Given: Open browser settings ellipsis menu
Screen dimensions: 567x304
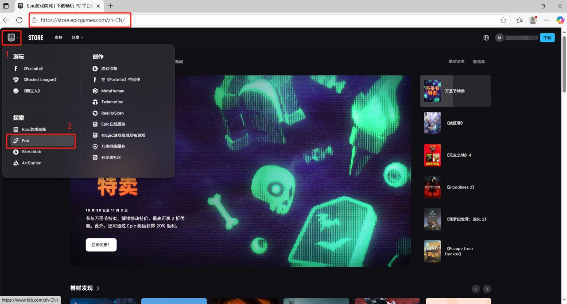Looking at the screenshot, I should tap(546, 20).
